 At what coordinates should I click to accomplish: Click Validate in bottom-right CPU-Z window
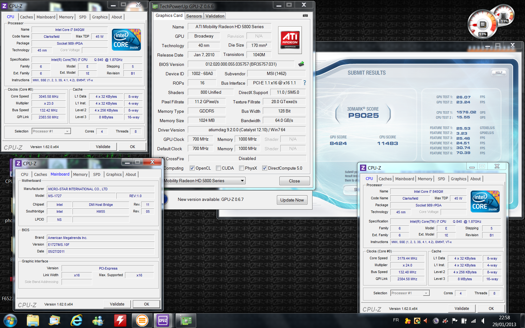pyautogui.click(x=462, y=308)
